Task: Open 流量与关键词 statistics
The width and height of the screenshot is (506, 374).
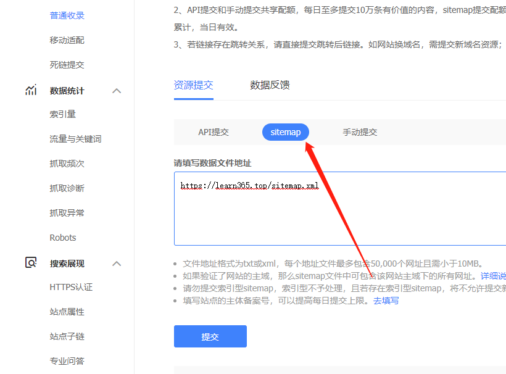Action: click(75, 139)
